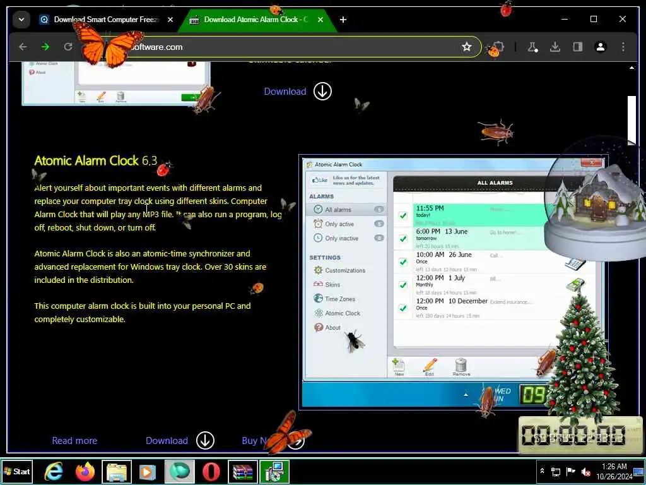Launch Internet Explorer from taskbar
Screen dimensions: 646x485
click(54, 471)
